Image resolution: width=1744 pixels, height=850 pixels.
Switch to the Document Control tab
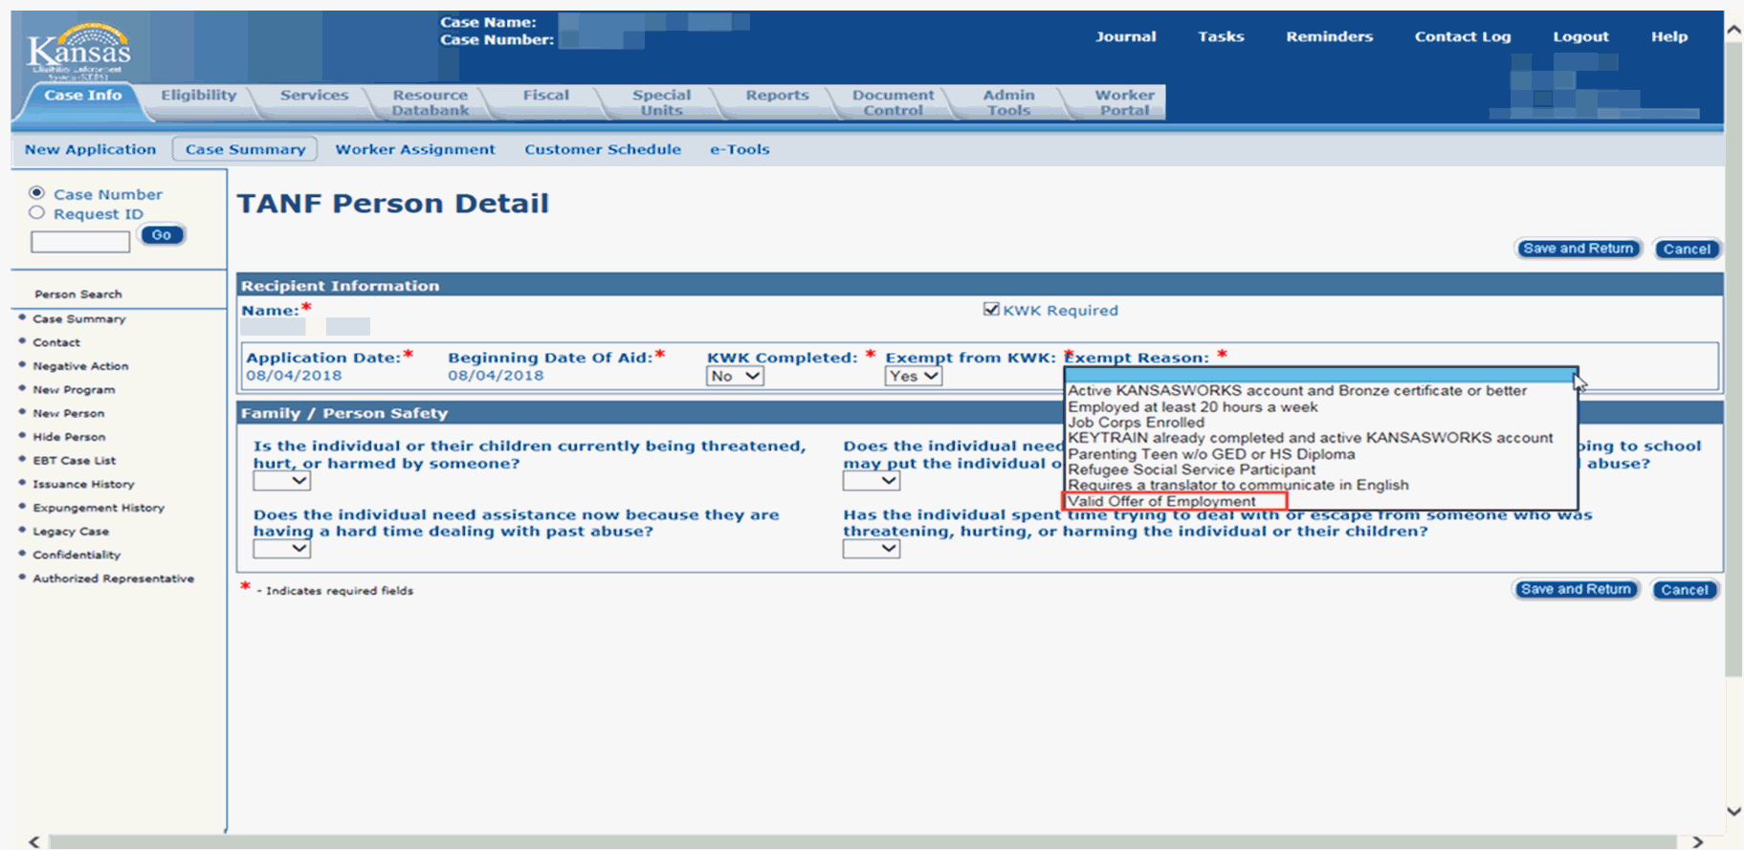click(893, 102)
